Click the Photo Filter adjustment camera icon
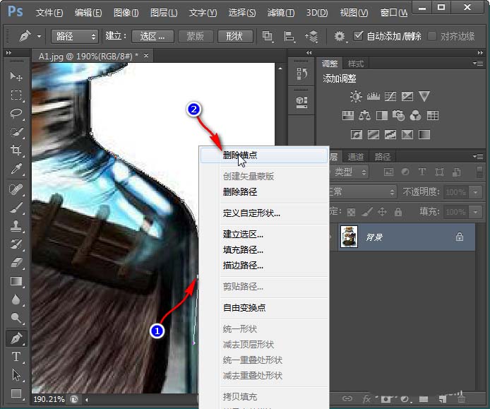This screenshot has height=409, width=490. click(x=398, y=115)
